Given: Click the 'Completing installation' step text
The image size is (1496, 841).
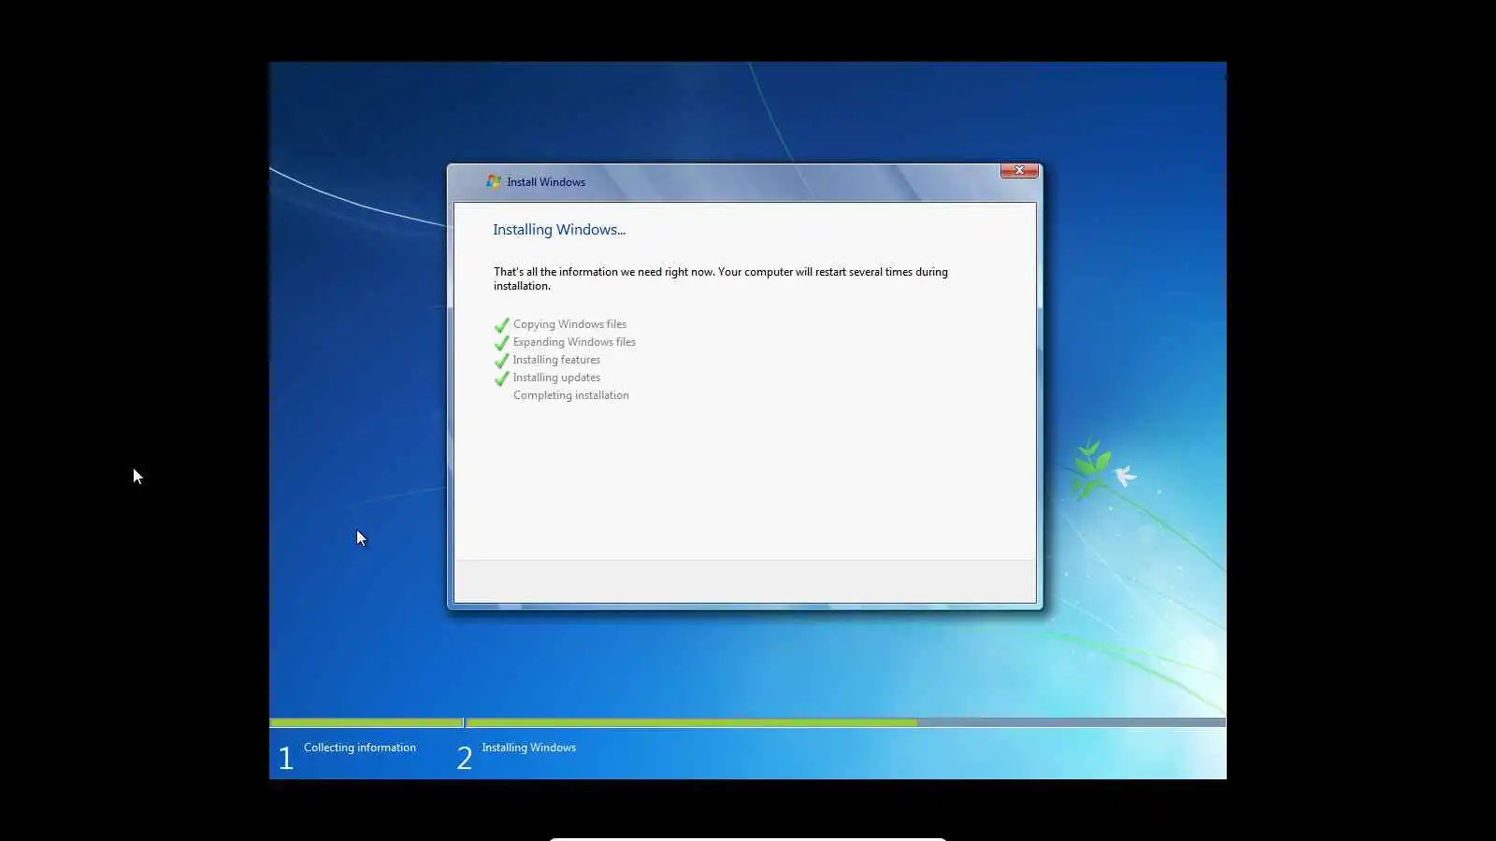Looking at the screenshot, I should [x=570, y=395].
